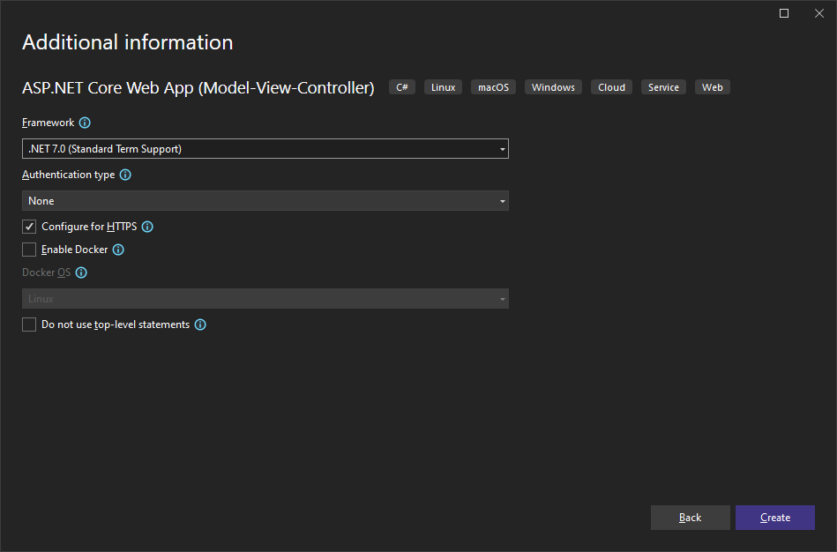Click the C# language tag
Screen dimensions: 837x552
click(402, 87)
